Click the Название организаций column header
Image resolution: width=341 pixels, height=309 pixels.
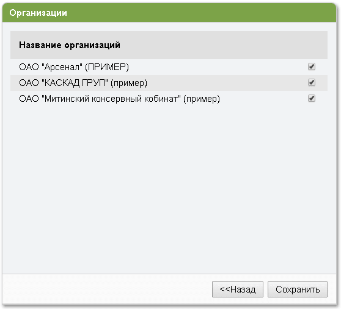(x=70, y=45)
